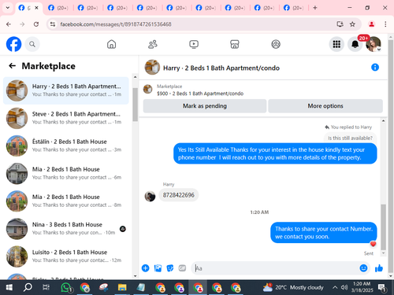Click the heart reaction on the sent message
The image size is (394, 295).
[373, 244]
